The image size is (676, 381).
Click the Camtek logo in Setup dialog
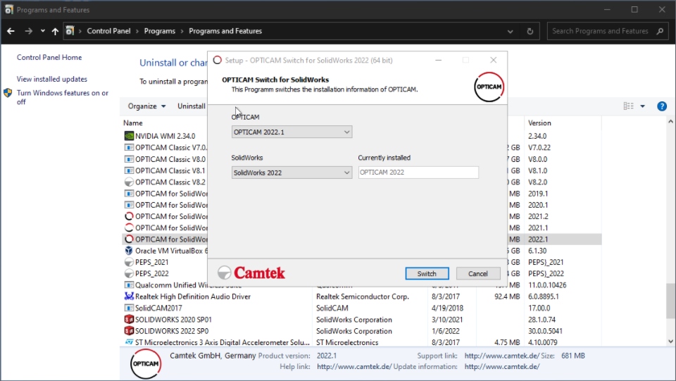[251, 273]
